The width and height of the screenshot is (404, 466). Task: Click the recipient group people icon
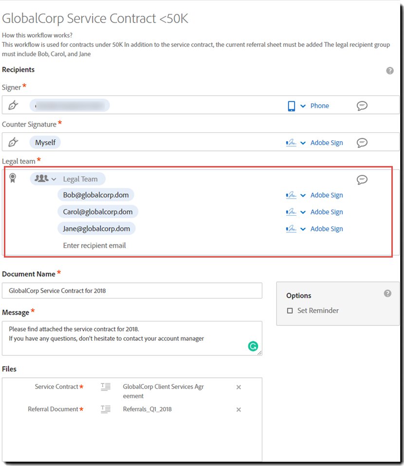41,178
